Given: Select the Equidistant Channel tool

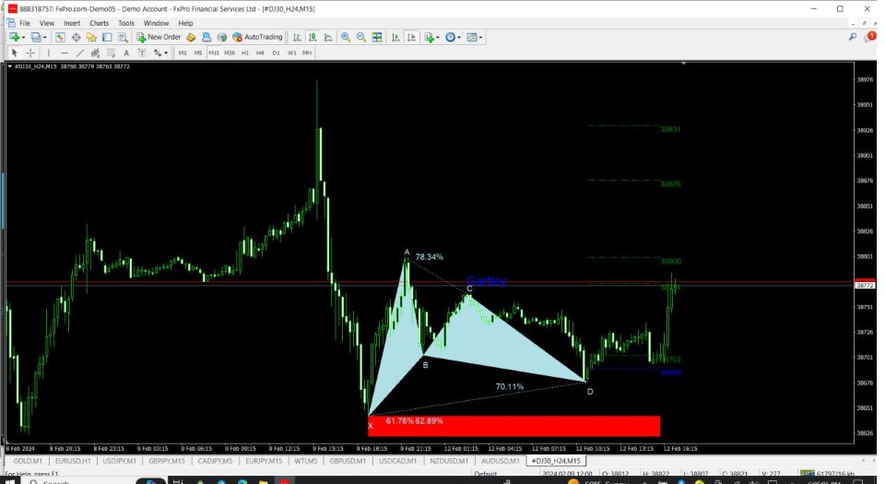Looking at the screenshot, I should pos(95,53).
